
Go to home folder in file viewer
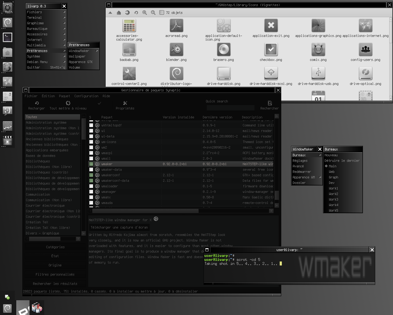click(119, 13)
